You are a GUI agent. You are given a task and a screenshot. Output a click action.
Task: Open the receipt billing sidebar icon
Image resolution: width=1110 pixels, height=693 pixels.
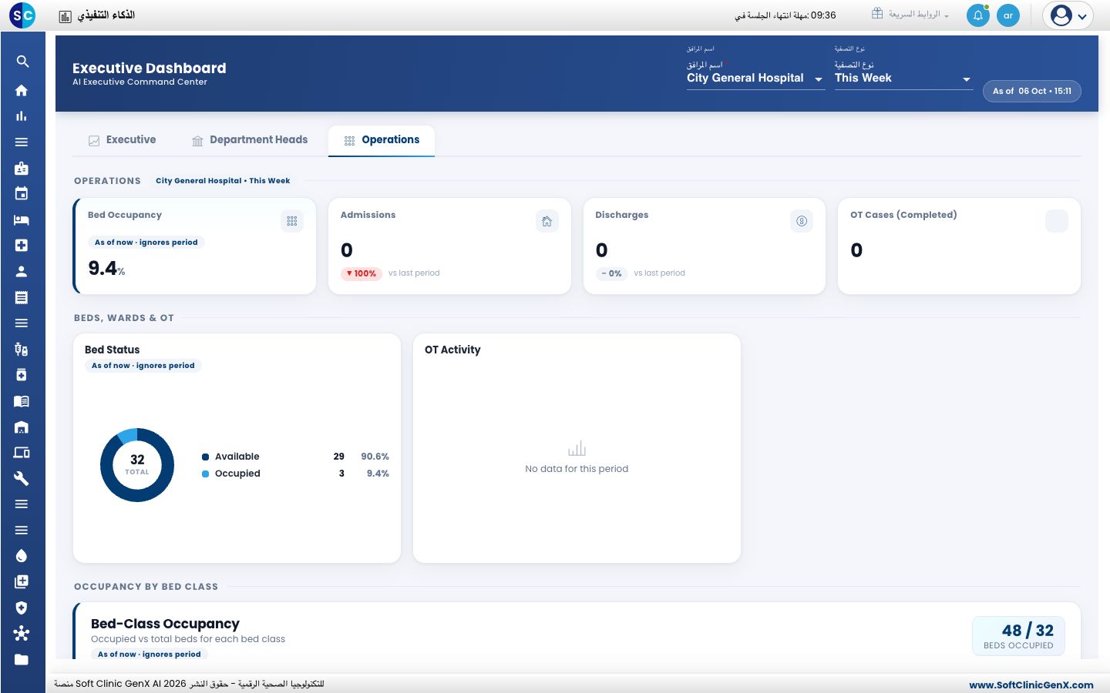point(22,297)
